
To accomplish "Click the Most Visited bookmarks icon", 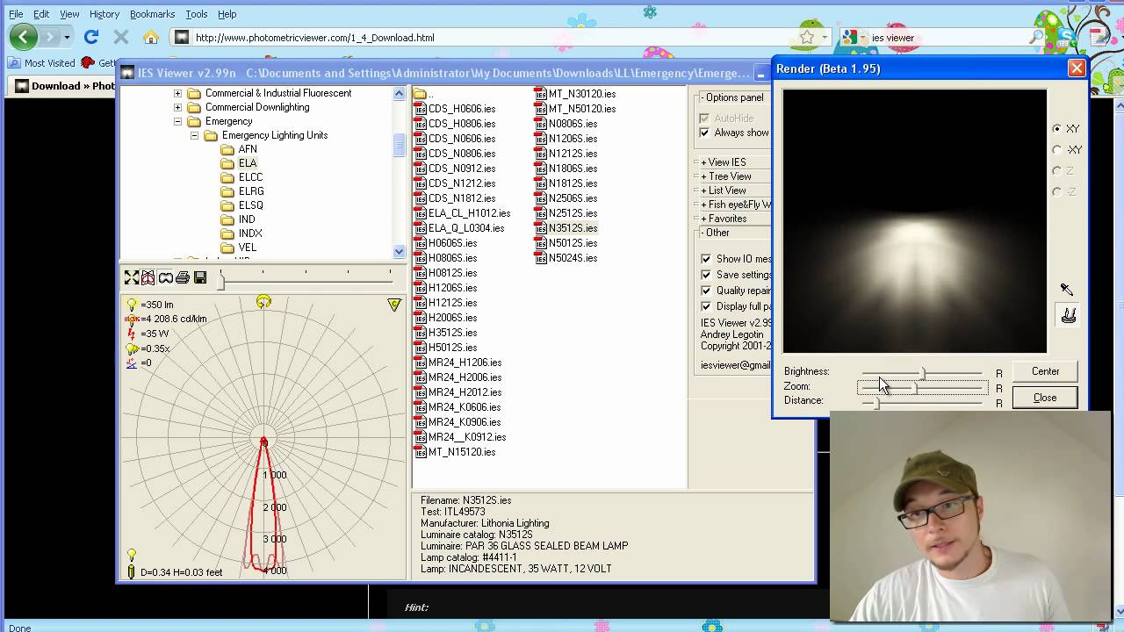I will pos(14,63).
